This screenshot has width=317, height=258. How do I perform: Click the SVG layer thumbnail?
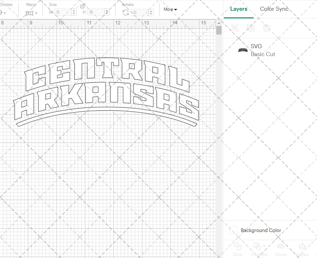click(x=243, y=50)
